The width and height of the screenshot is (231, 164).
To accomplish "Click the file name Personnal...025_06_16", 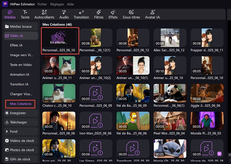I will click(x=58, y=50).
